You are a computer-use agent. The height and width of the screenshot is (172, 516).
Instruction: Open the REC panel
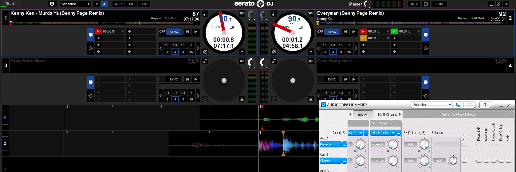118,4
